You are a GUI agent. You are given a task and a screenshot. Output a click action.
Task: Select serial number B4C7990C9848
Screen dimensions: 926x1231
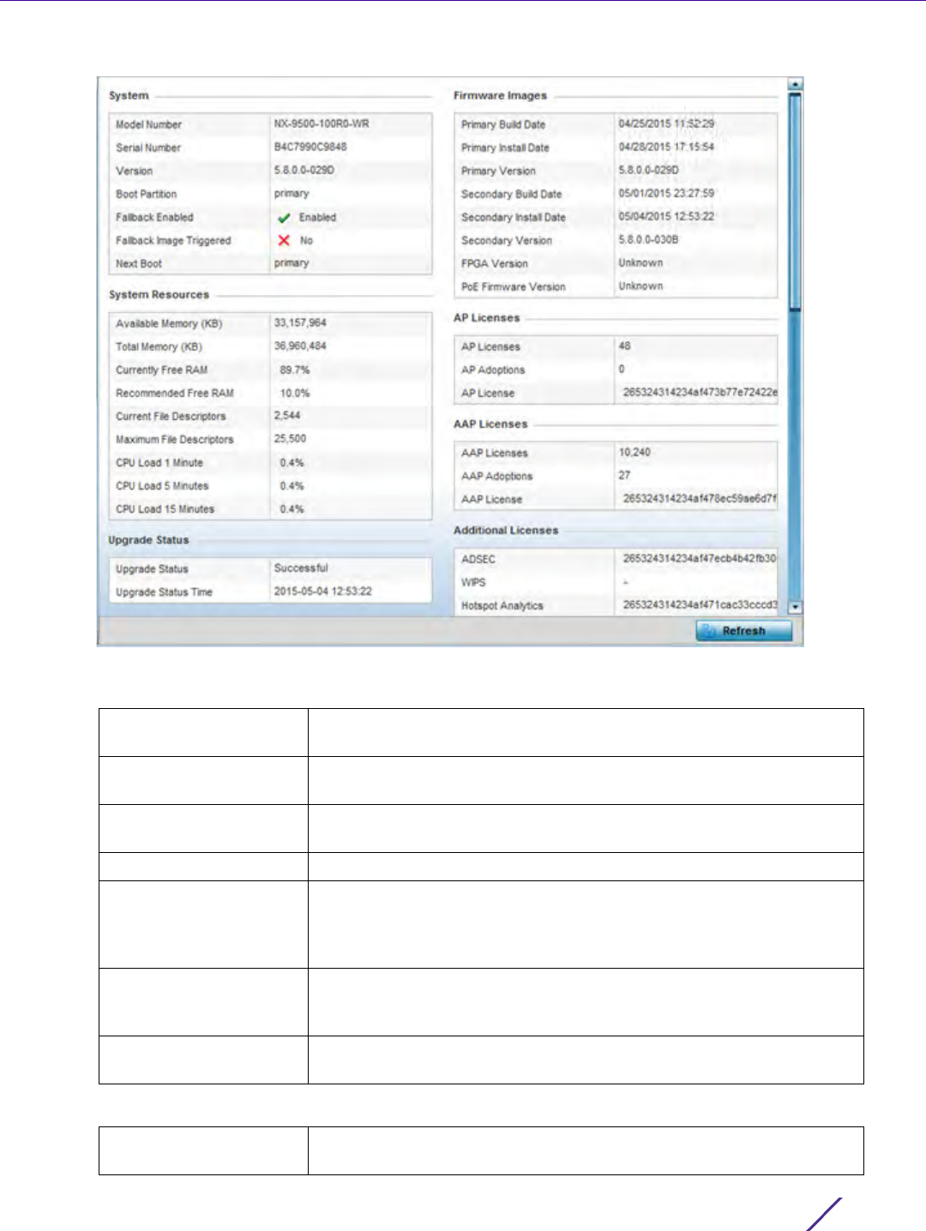point(310,147)
